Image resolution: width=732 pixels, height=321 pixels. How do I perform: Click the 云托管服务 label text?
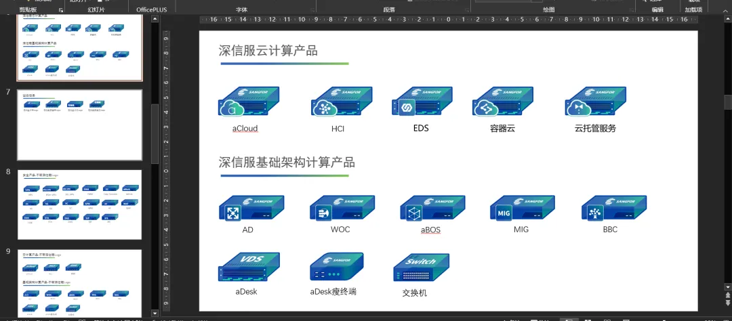pos(595,128)
